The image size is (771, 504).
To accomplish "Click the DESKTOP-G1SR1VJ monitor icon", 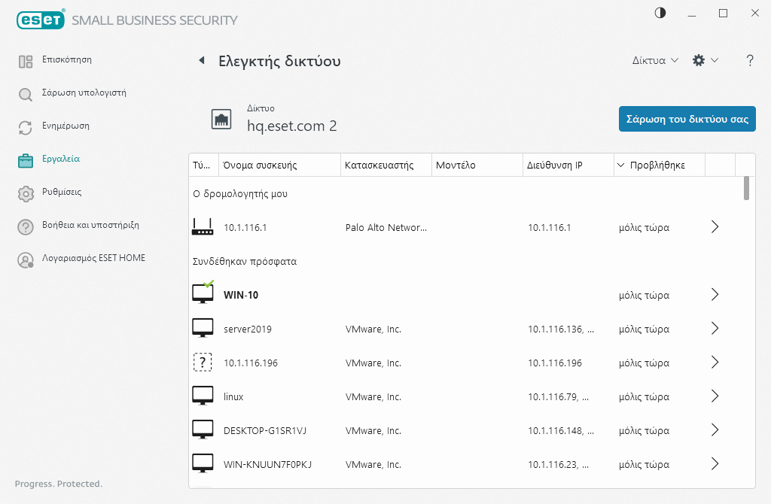I will (x=203, y=430).
